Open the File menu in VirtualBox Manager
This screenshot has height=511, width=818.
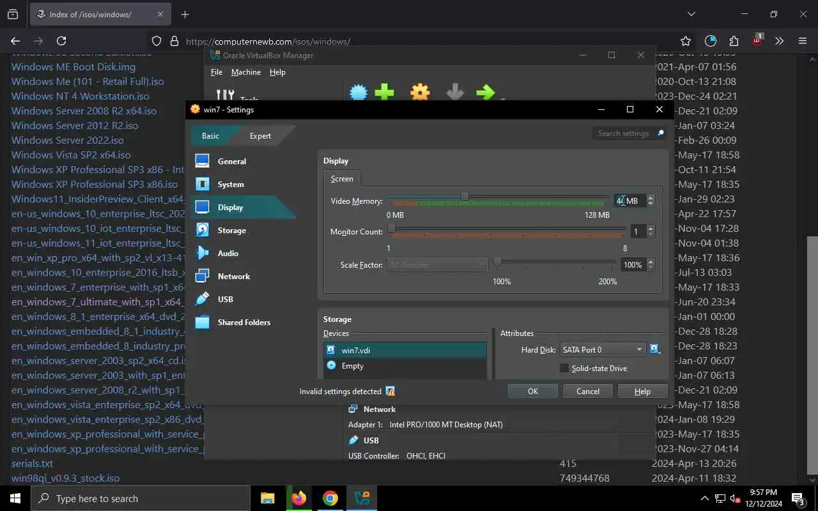click(x=217, y=72)
